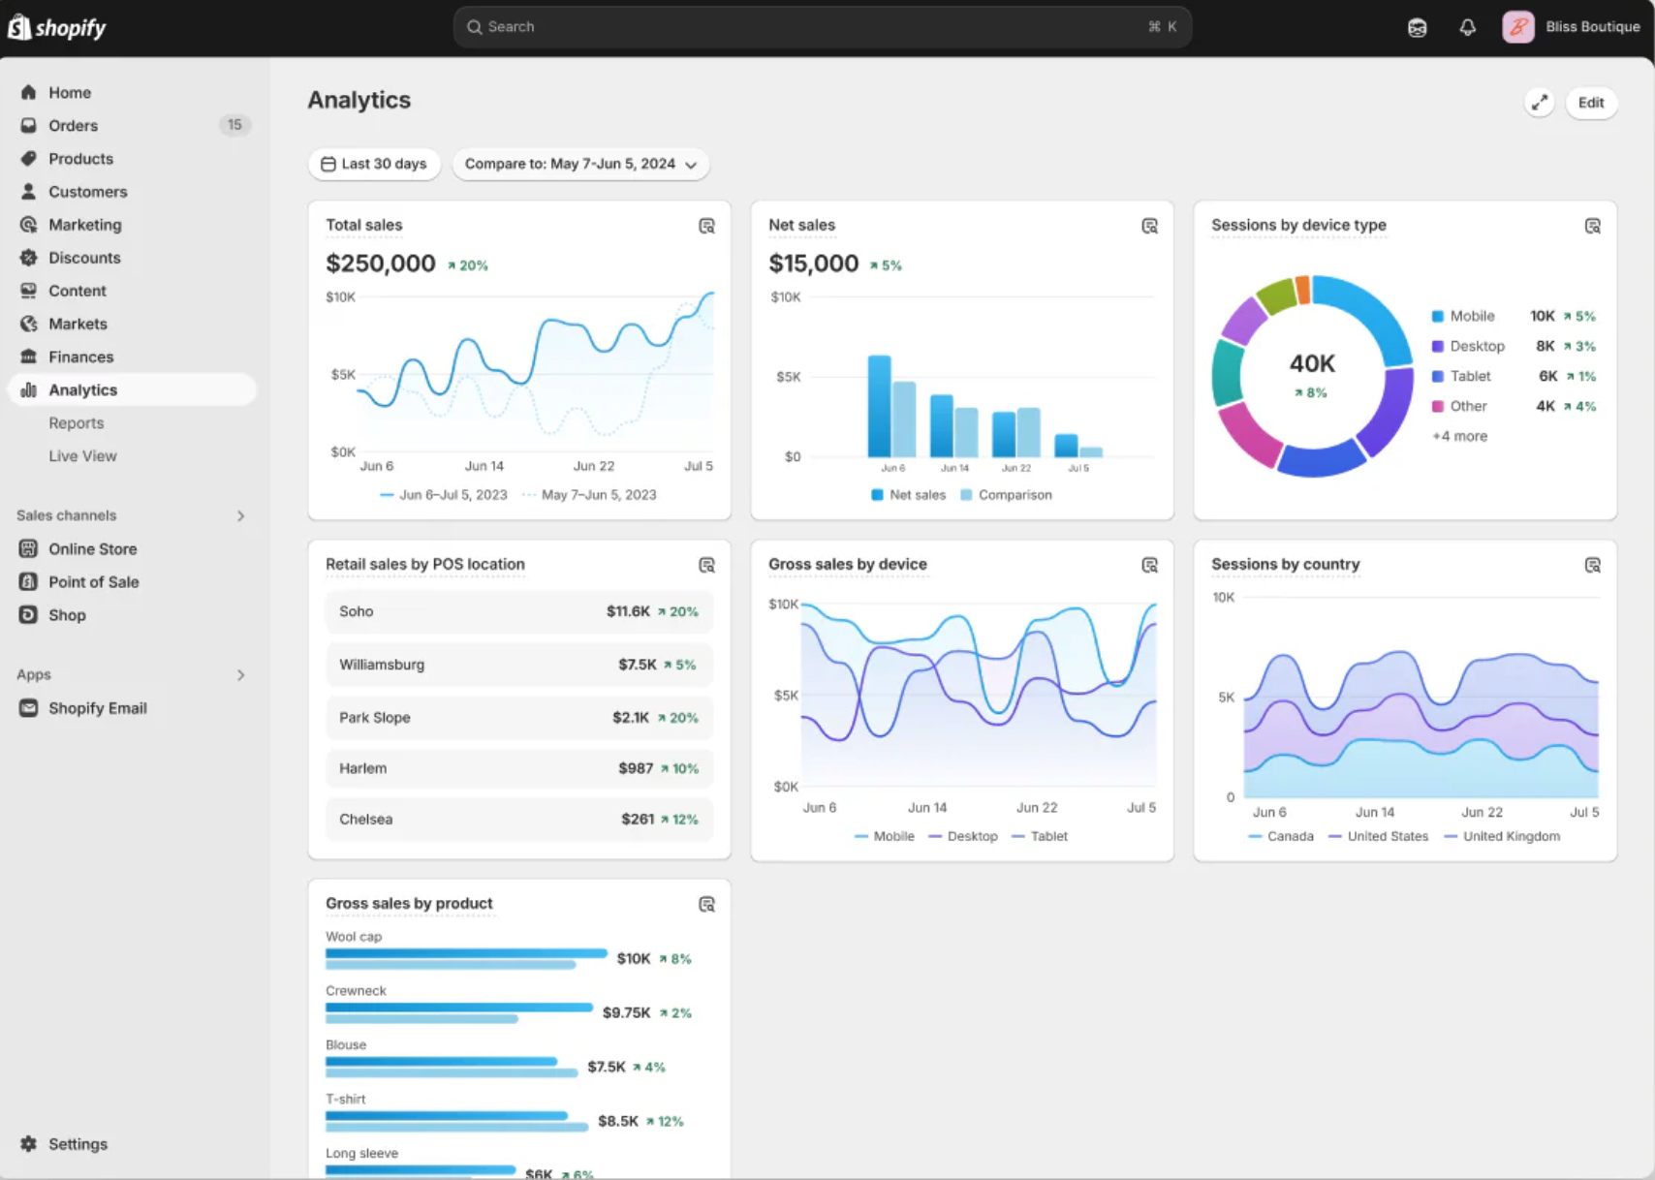Open the Gross sales by product report icon

coord(707,904)
